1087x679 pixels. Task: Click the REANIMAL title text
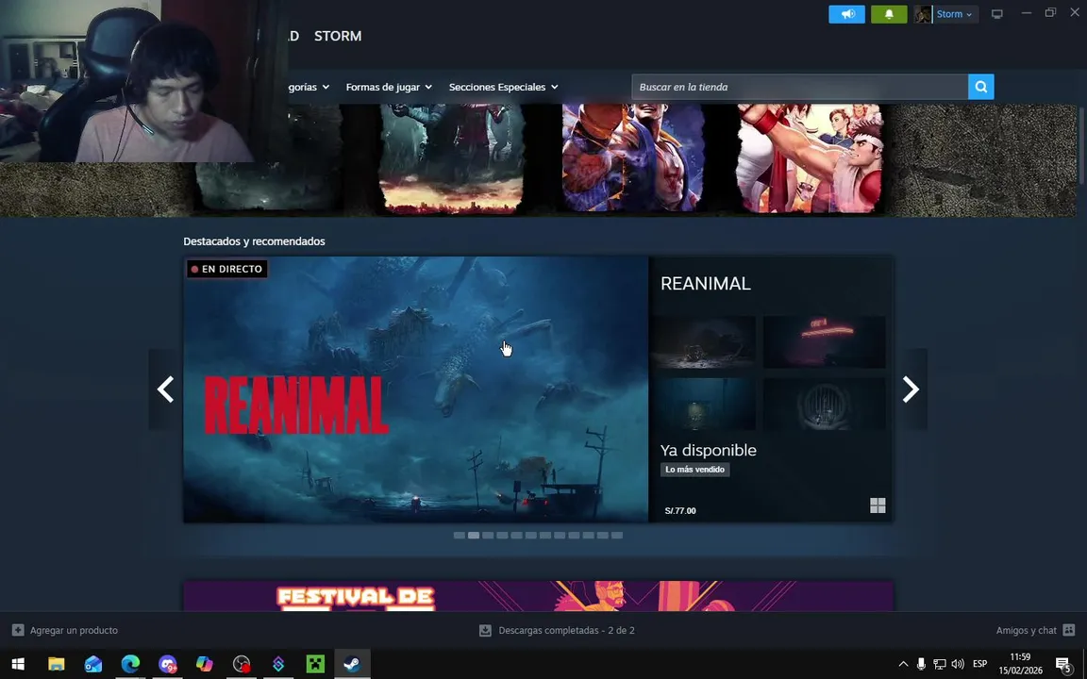click(705, 283)
